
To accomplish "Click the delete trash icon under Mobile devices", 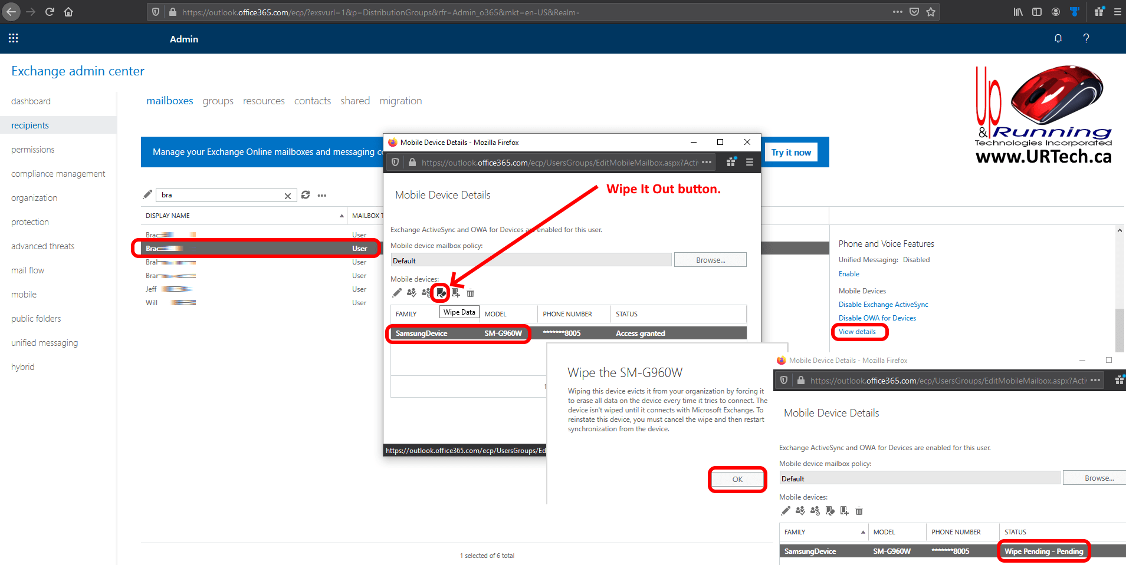I will coord(470,293).
